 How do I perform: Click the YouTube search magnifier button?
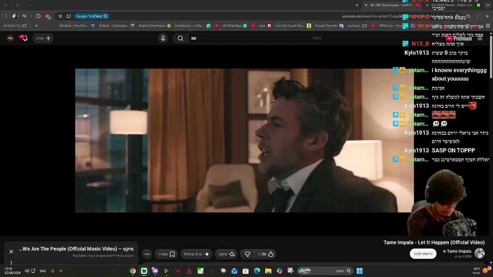pos(181,38)
